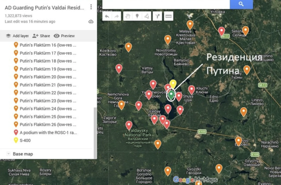Click the Undo arrow in map toolbar
The width and height of the screenshot is (281, 185).
coord(107,16)
